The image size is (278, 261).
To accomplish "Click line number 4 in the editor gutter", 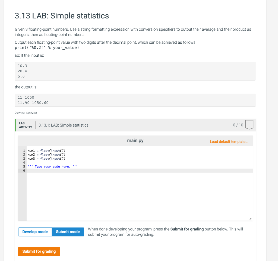I will tap(24, 162).
